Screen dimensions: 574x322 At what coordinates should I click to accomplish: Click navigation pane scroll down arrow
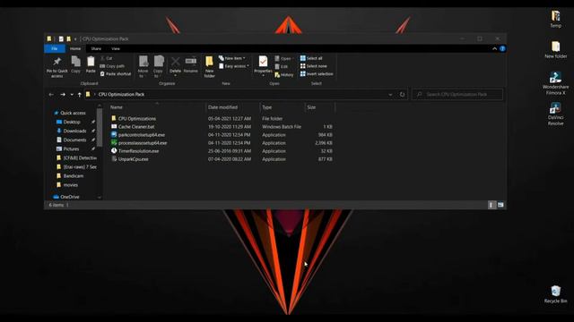click(x=100, y=198)
